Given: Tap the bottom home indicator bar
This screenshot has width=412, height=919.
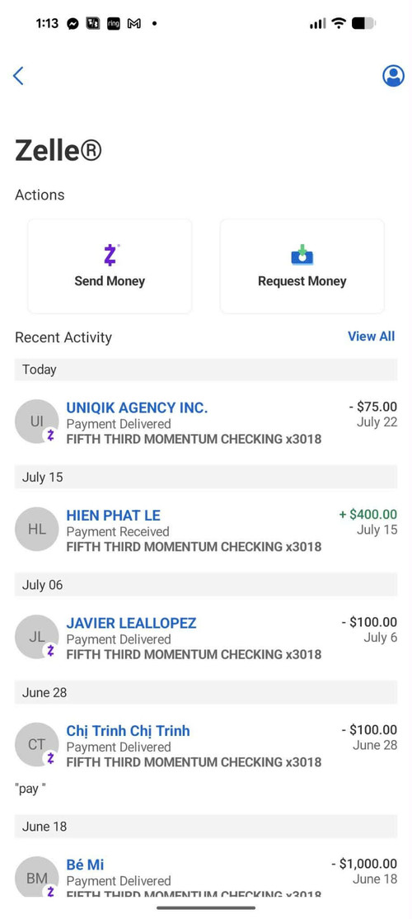Looking at the screenshot, I should point(206,908).
